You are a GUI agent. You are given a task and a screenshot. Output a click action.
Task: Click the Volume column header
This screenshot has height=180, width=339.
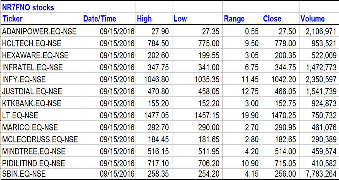point(312,19)
